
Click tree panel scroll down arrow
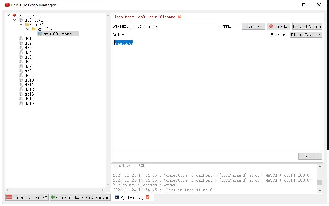pos(108,184)
